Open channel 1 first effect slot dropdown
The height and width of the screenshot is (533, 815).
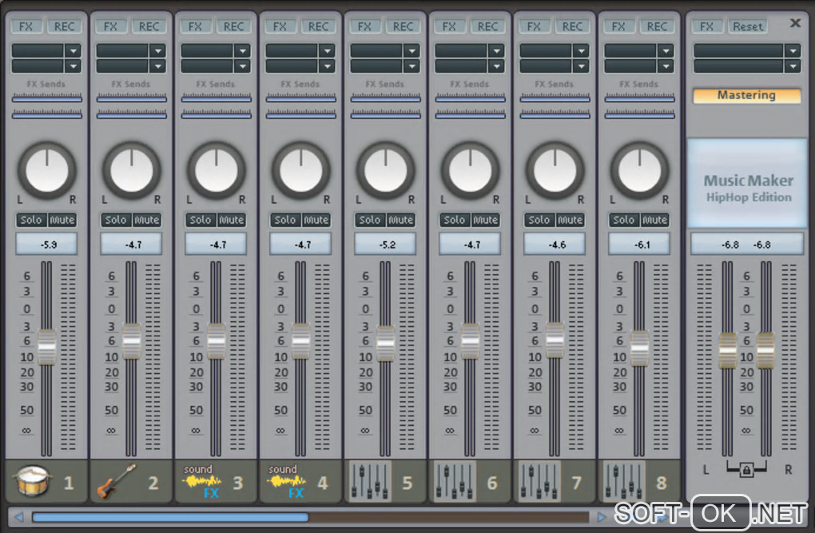pyautogui.click(x=74, y=51)
